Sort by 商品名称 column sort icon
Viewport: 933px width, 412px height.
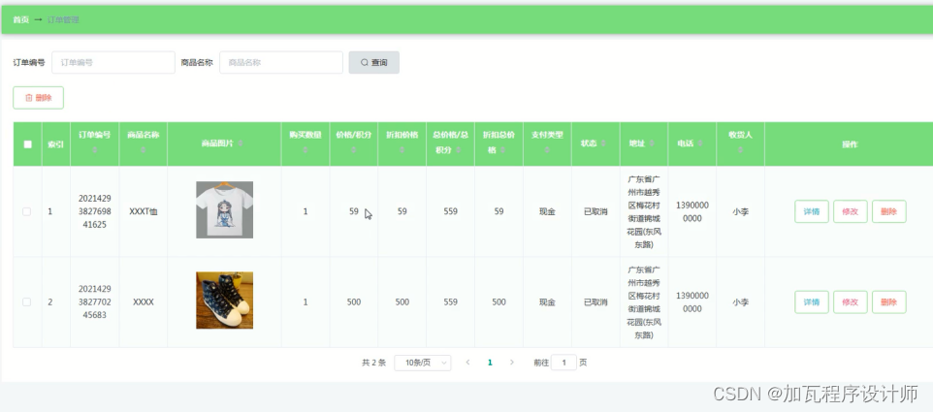tap(143, 150)
